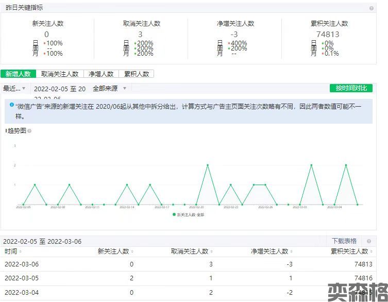Screen dimensions: 388x302
Task: Open the 最近... time range dropdown
Action: [14, 89]
